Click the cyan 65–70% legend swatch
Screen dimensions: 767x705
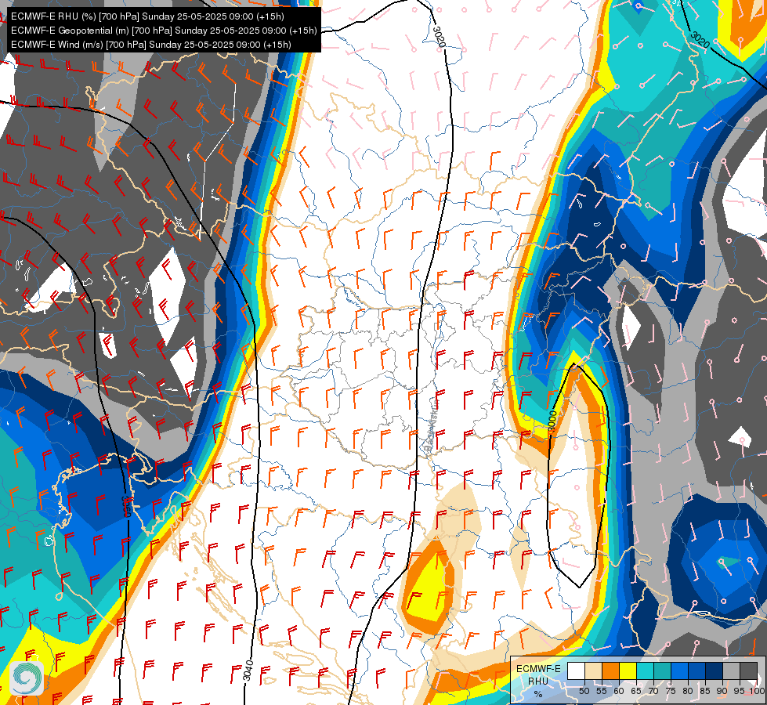tap(646, 671)
